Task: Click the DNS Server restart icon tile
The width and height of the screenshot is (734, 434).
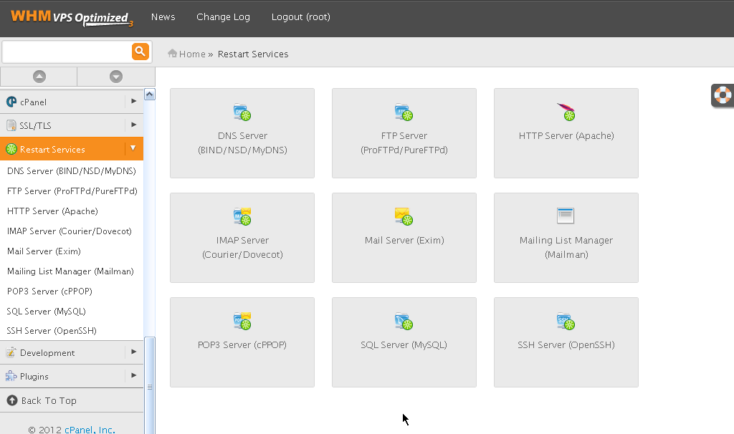Action: tap(242, 112)
